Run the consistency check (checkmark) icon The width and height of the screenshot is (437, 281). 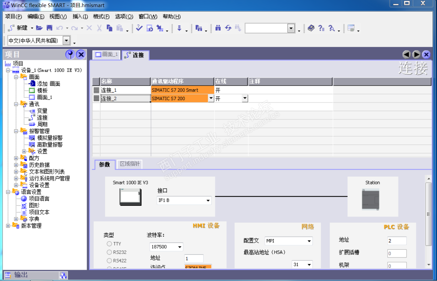pos(139,28)
